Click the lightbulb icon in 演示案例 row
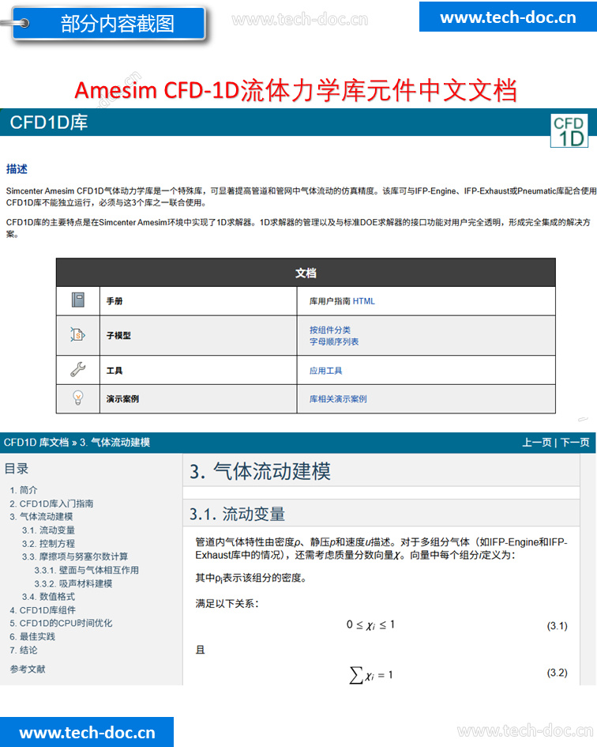This screenshot has height=747, width=597. [78, 398]
